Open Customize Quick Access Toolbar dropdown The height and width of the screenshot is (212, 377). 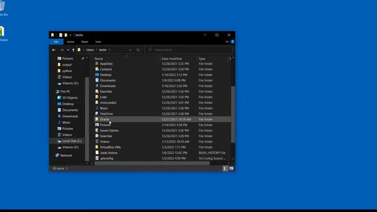coord(71,35)
